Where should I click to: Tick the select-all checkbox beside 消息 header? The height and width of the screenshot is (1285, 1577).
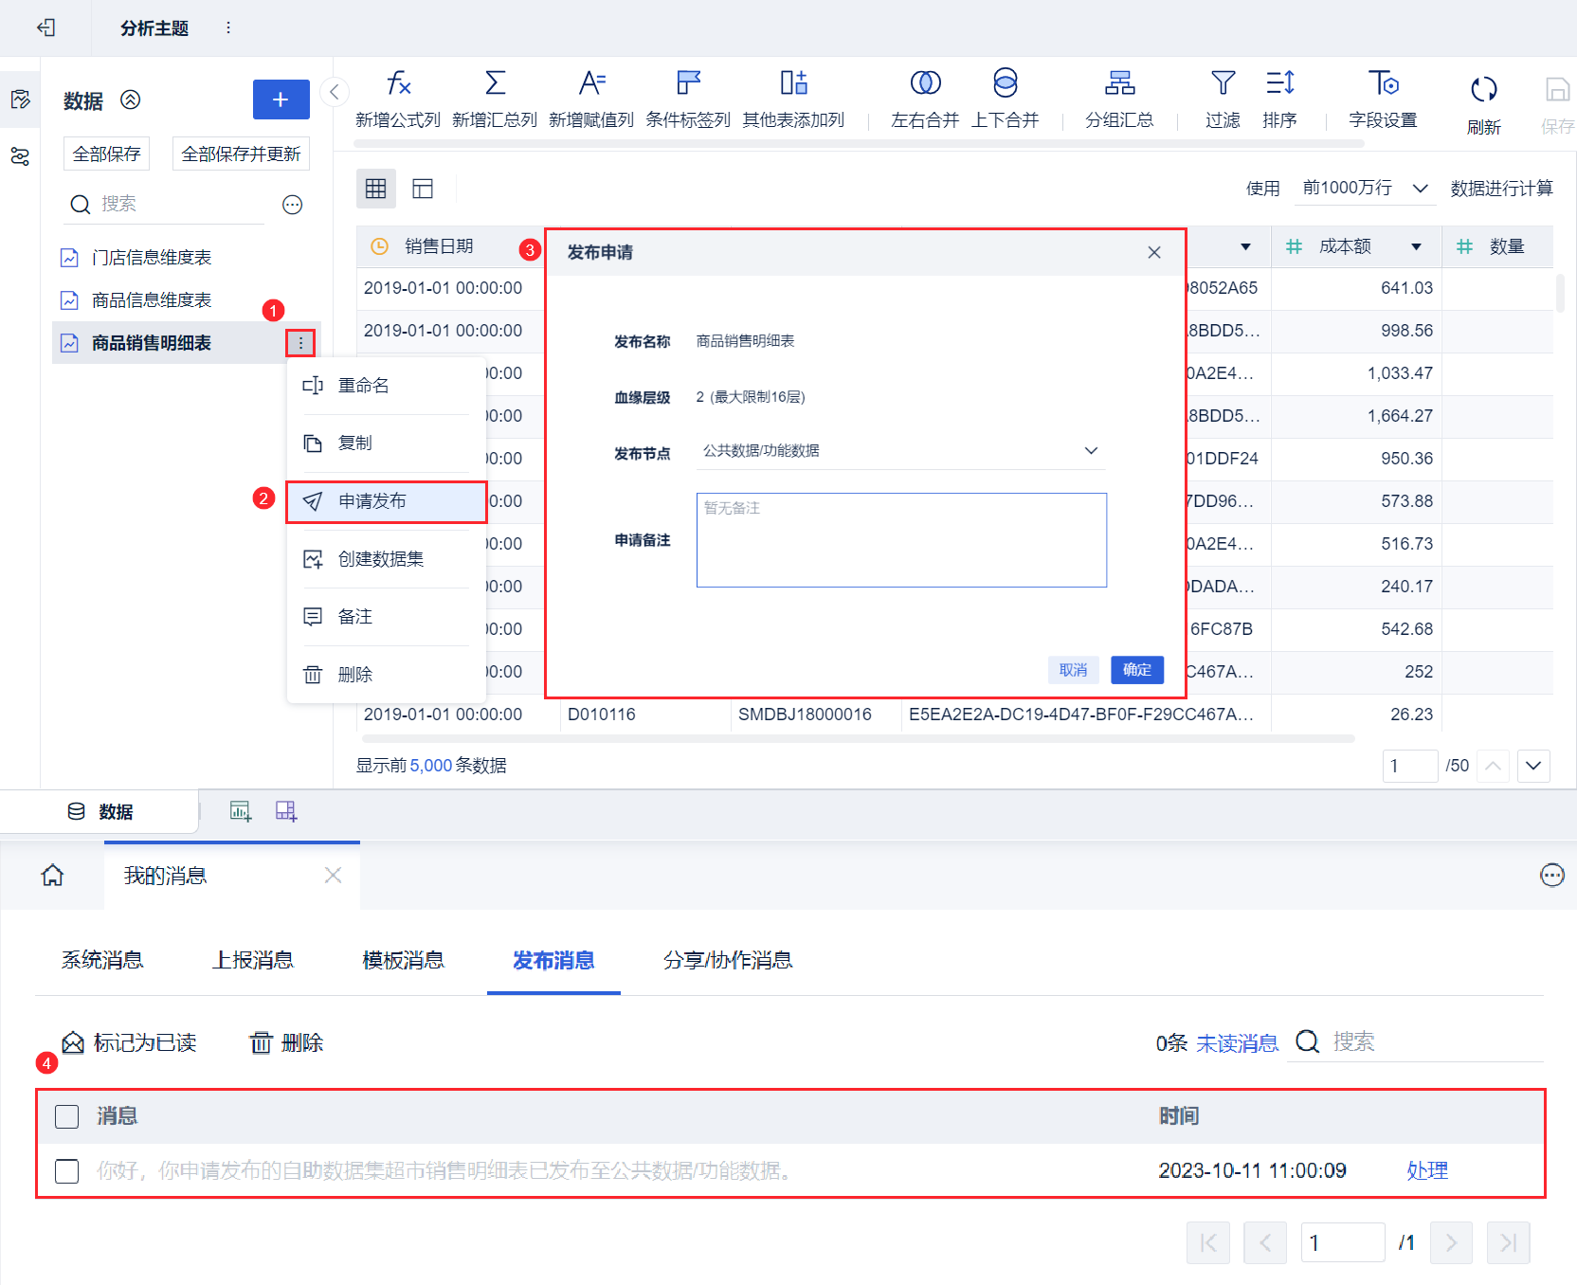coord(66,1116)
